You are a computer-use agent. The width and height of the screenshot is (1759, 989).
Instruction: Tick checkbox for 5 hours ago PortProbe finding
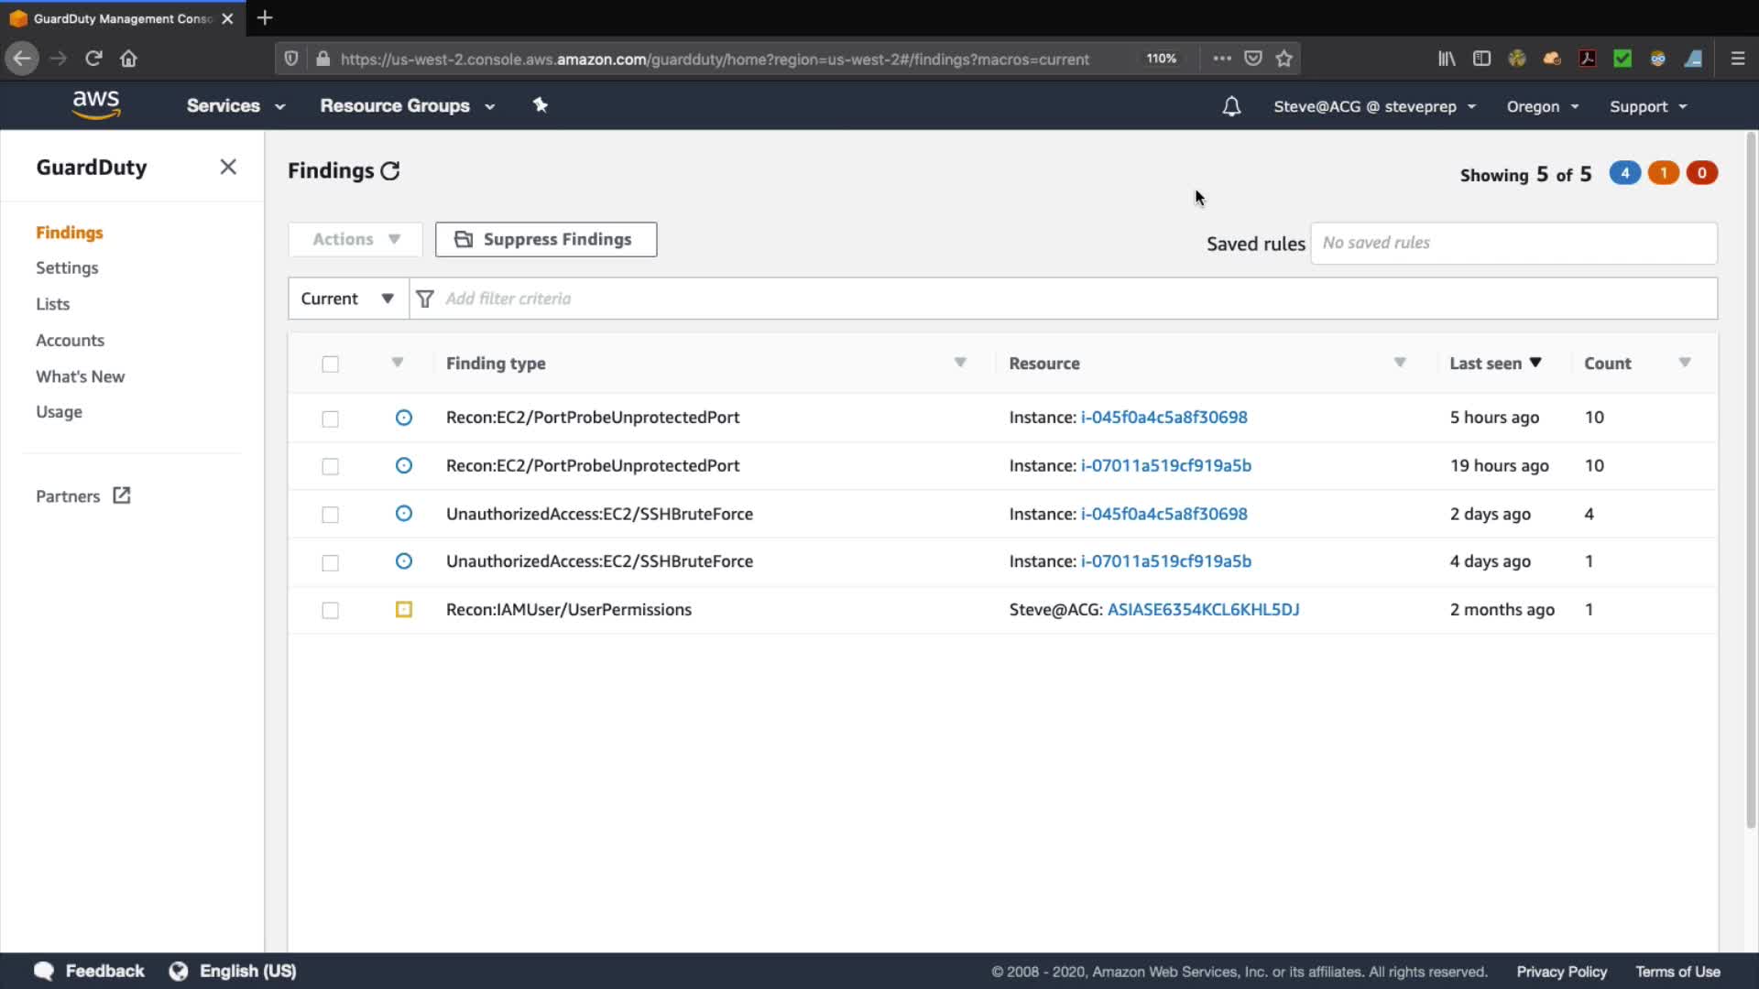point(330,418)
